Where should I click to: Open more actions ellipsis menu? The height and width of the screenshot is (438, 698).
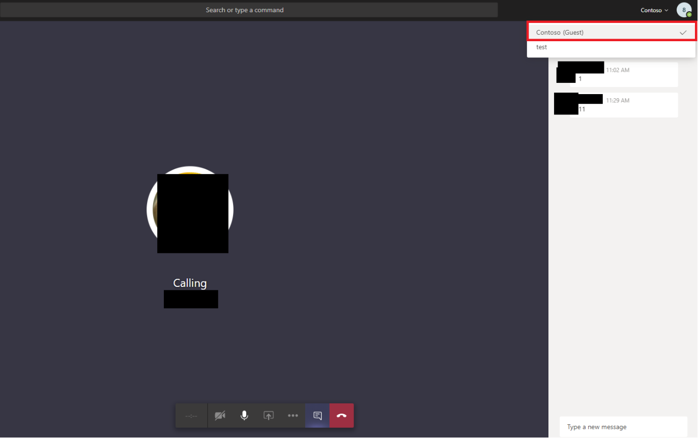pos(293,416)
